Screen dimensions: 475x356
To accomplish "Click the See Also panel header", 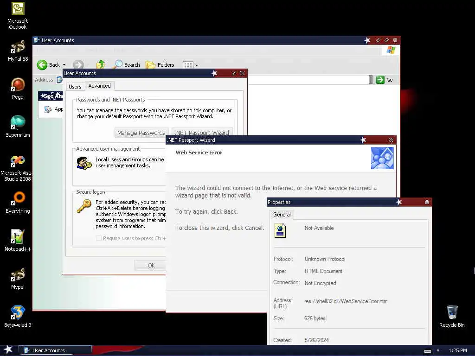I will (51, 96).
